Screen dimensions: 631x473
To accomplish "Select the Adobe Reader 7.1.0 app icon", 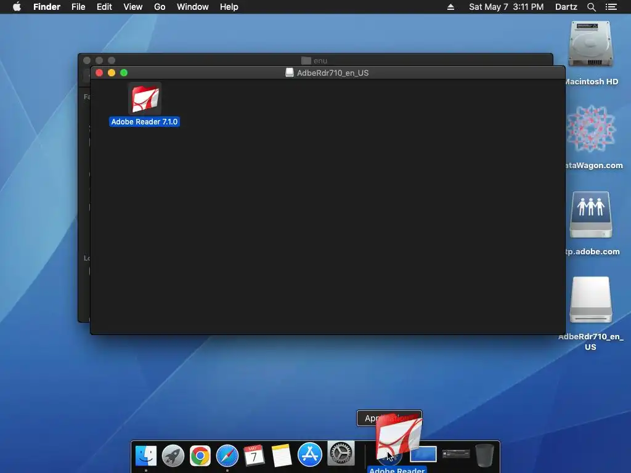I will 145,99.
